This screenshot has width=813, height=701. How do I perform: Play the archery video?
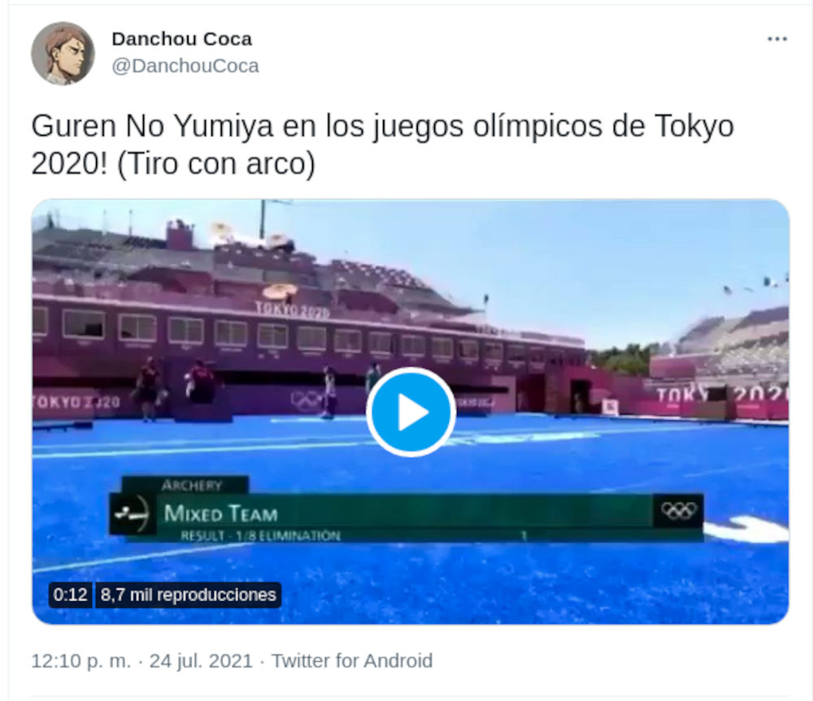[x=411, y=413]
